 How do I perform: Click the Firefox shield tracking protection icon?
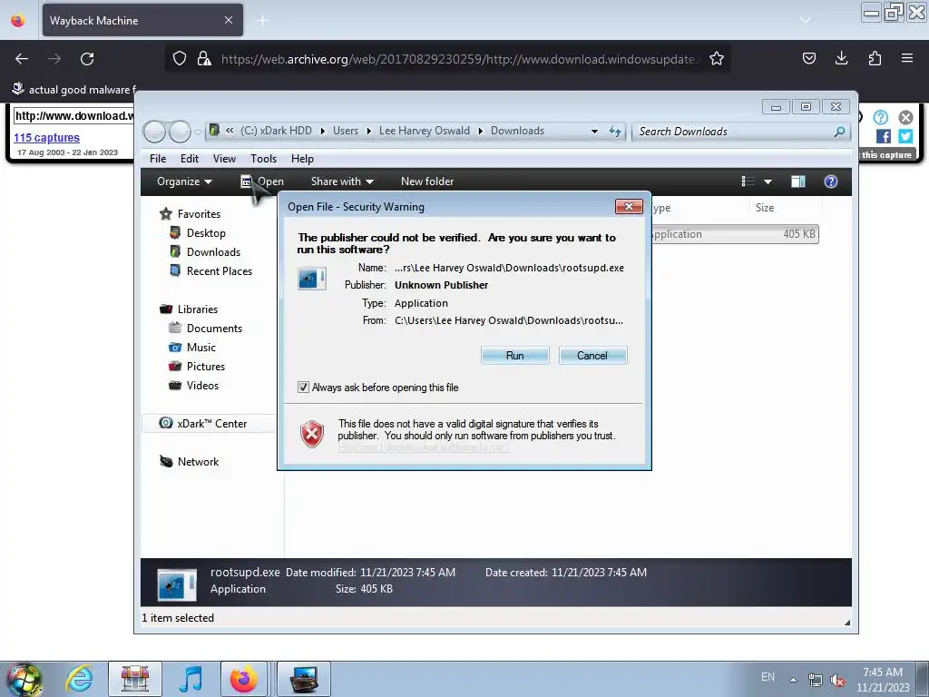point(180,59)
